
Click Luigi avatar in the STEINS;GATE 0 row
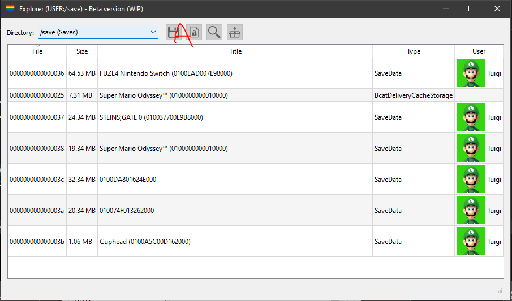click(x=471, y=117)
